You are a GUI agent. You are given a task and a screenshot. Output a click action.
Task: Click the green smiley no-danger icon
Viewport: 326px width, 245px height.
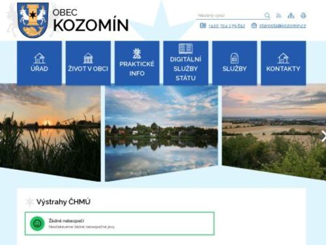(x=37, y=223)
